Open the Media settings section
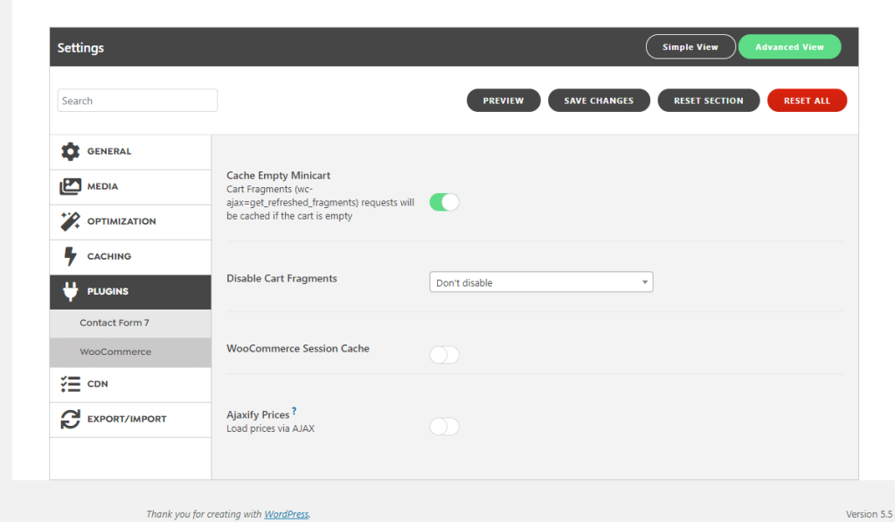 click(130, 187)
